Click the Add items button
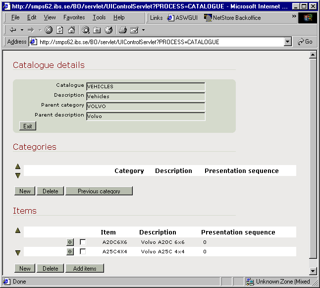320x288 pixels. (x=84, y=268)
